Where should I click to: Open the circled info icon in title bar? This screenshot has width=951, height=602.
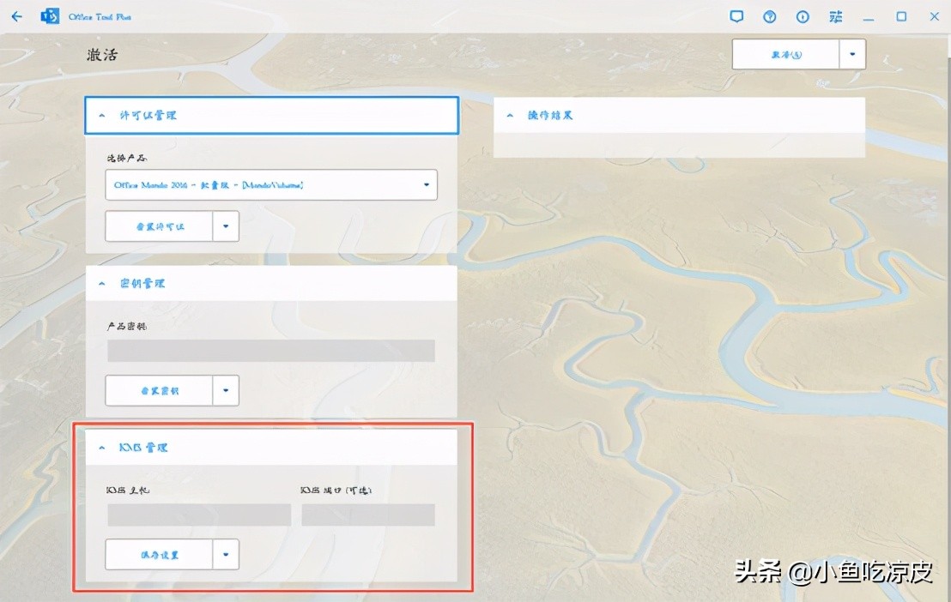(x=803, y=17)
